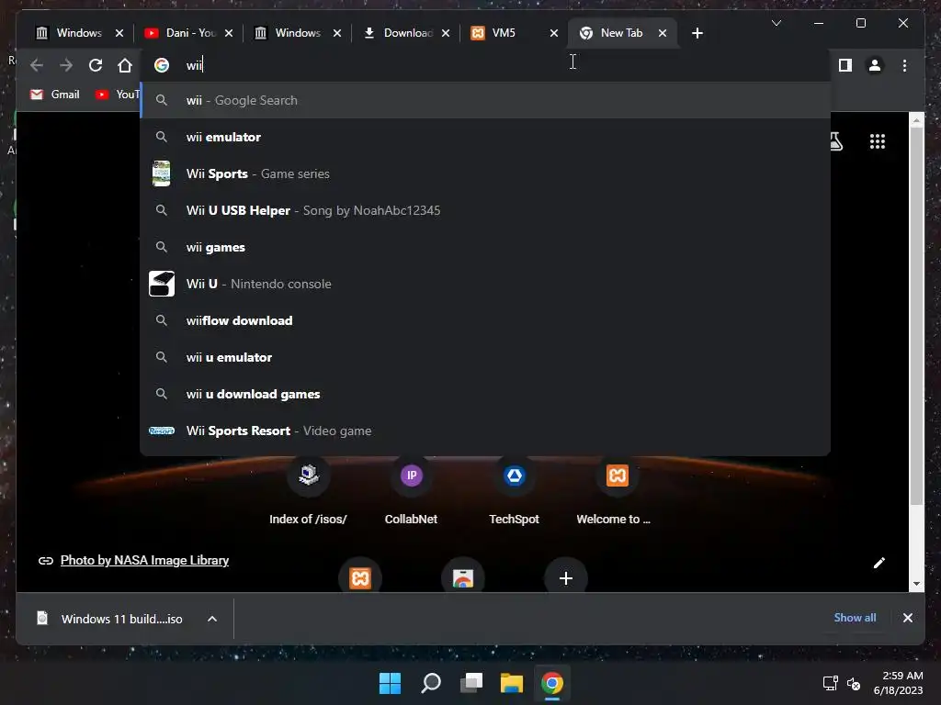
Task: Open Chrome three-dot menu
Action: coord(904,65)
